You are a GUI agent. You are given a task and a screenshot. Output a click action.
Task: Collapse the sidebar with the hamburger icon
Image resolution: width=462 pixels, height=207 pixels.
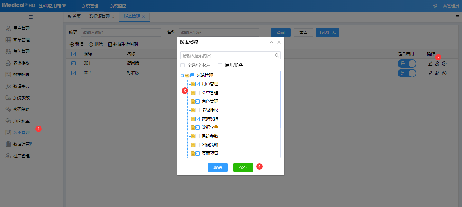[31, 17]
